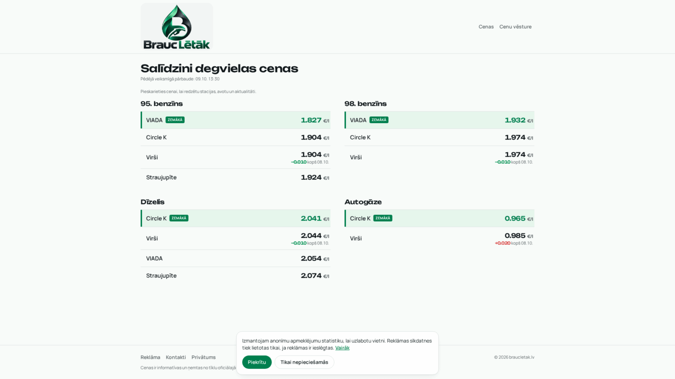Click the BraucLētāk logo
This screenshot has height=379, width=675.
(177, 27)
